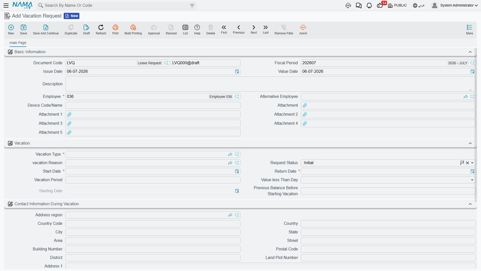Viewport: 481px width, 271px height.
Task: Go to the Last record
Action: (x=266, y=29)
